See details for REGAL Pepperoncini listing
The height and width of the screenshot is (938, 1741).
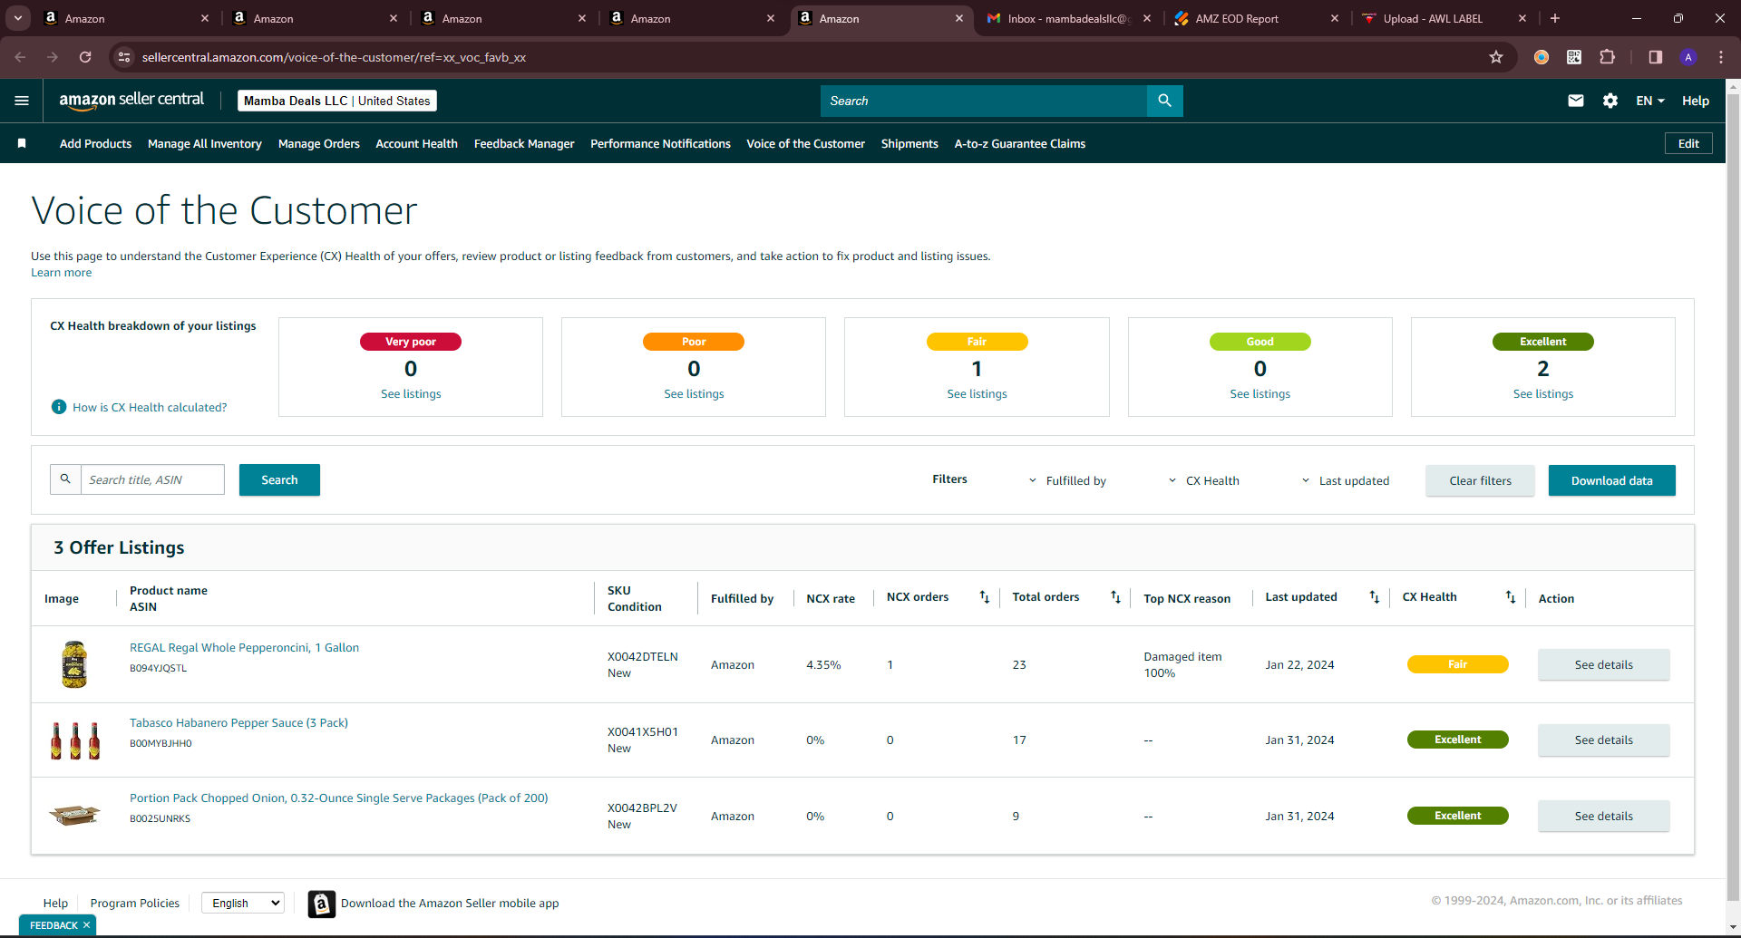coord(1603,664)
